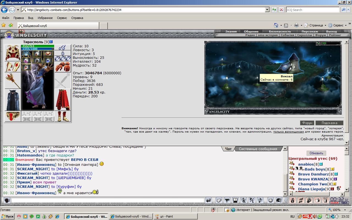Image resolution: width=352 pixels, height=220 pixels.
Task: Click the Brave Damhurz player name
Action: pos(313,174)
